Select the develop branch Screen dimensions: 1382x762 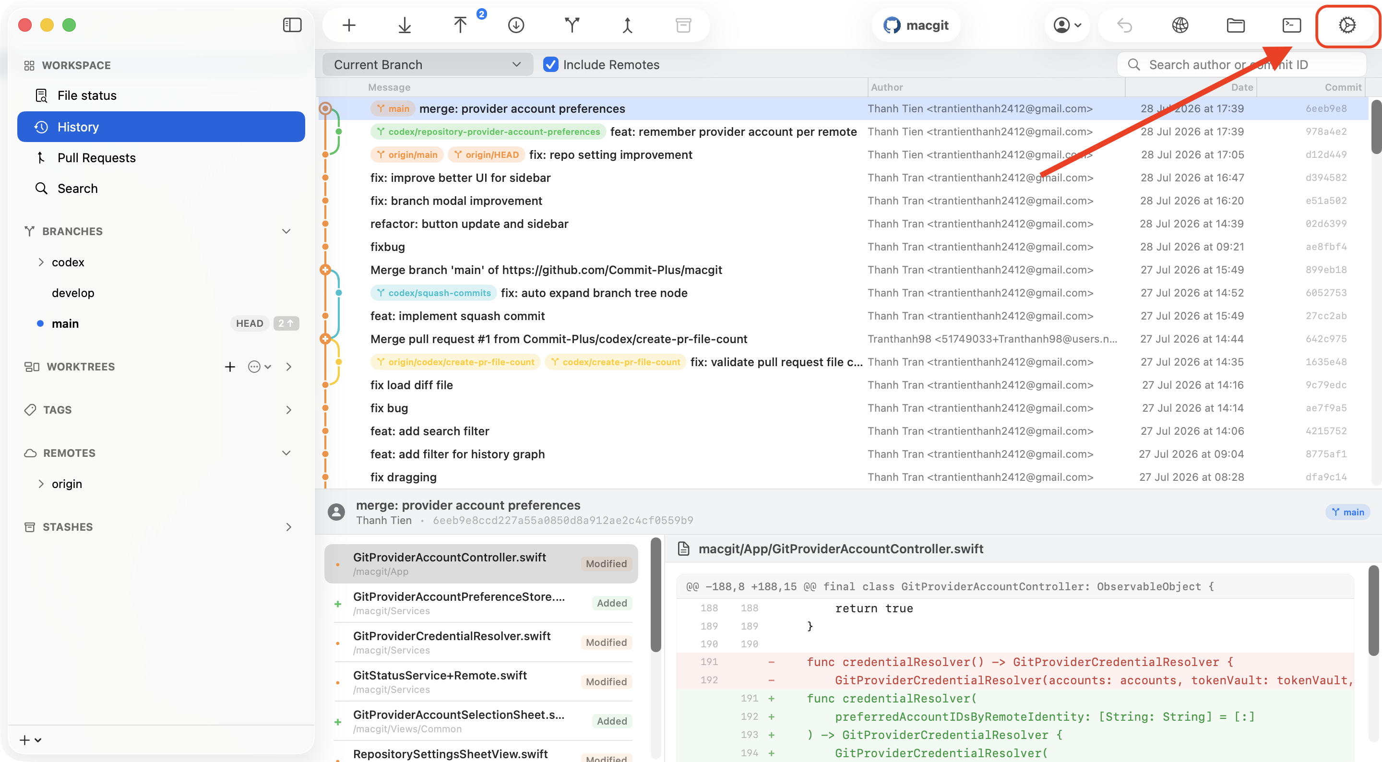coord(73,293)
